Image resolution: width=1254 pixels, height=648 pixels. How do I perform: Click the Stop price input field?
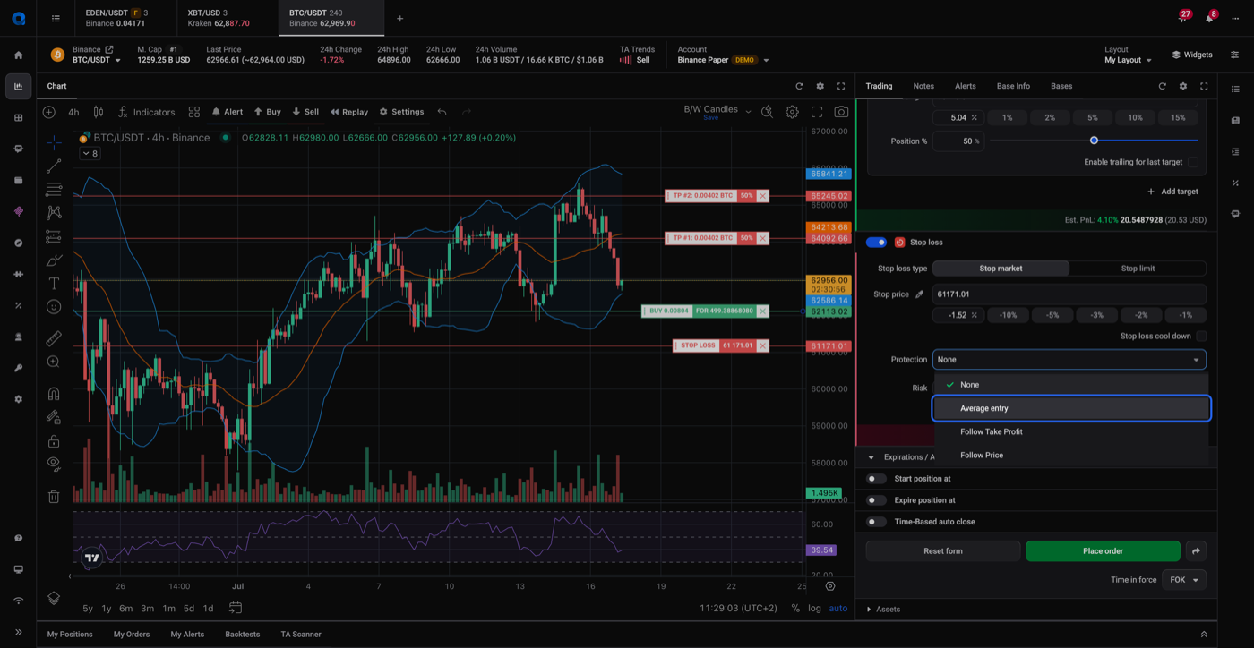pos(1069,294)
